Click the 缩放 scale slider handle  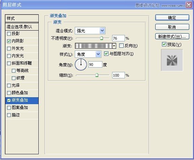tap(97, 75)
